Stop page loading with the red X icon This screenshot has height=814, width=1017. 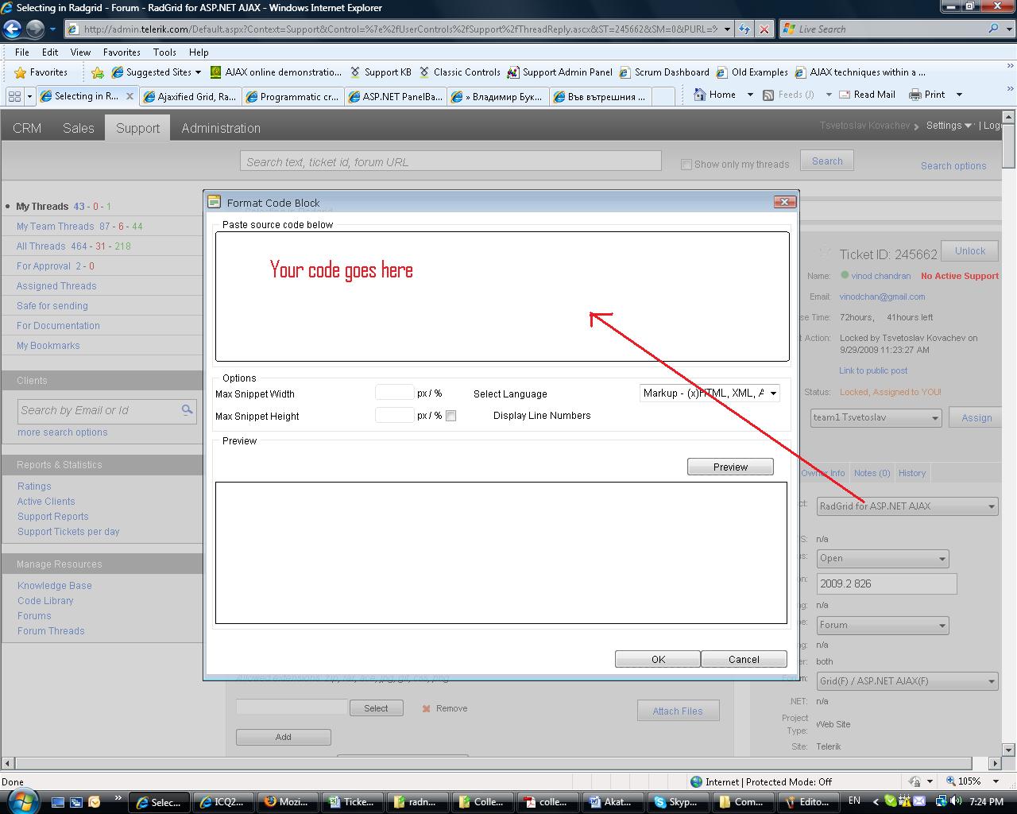coord(764,29)
